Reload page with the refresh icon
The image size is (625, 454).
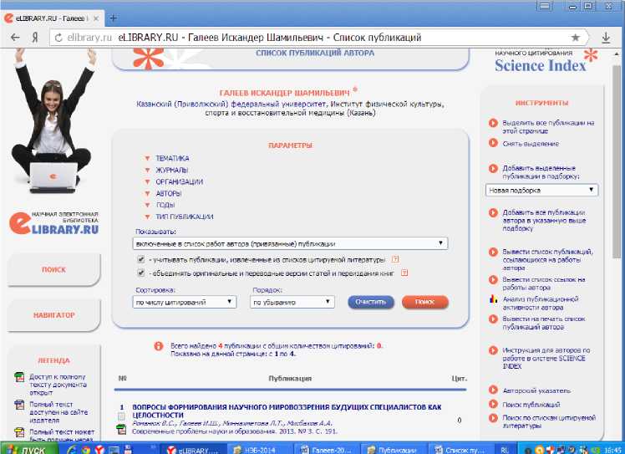[x=58, y=38]
